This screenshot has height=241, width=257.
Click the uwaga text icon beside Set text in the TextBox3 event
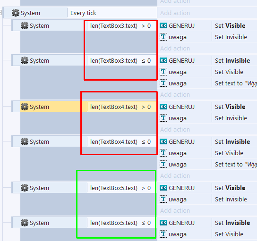coord(163,83)
